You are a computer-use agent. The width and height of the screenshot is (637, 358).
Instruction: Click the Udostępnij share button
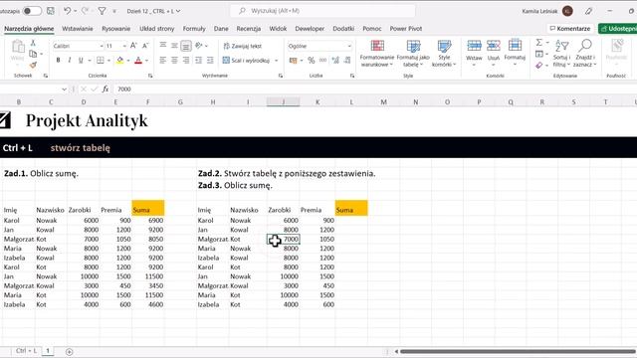618,29
